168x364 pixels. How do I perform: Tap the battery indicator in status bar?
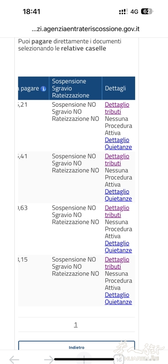pos(147,12)
